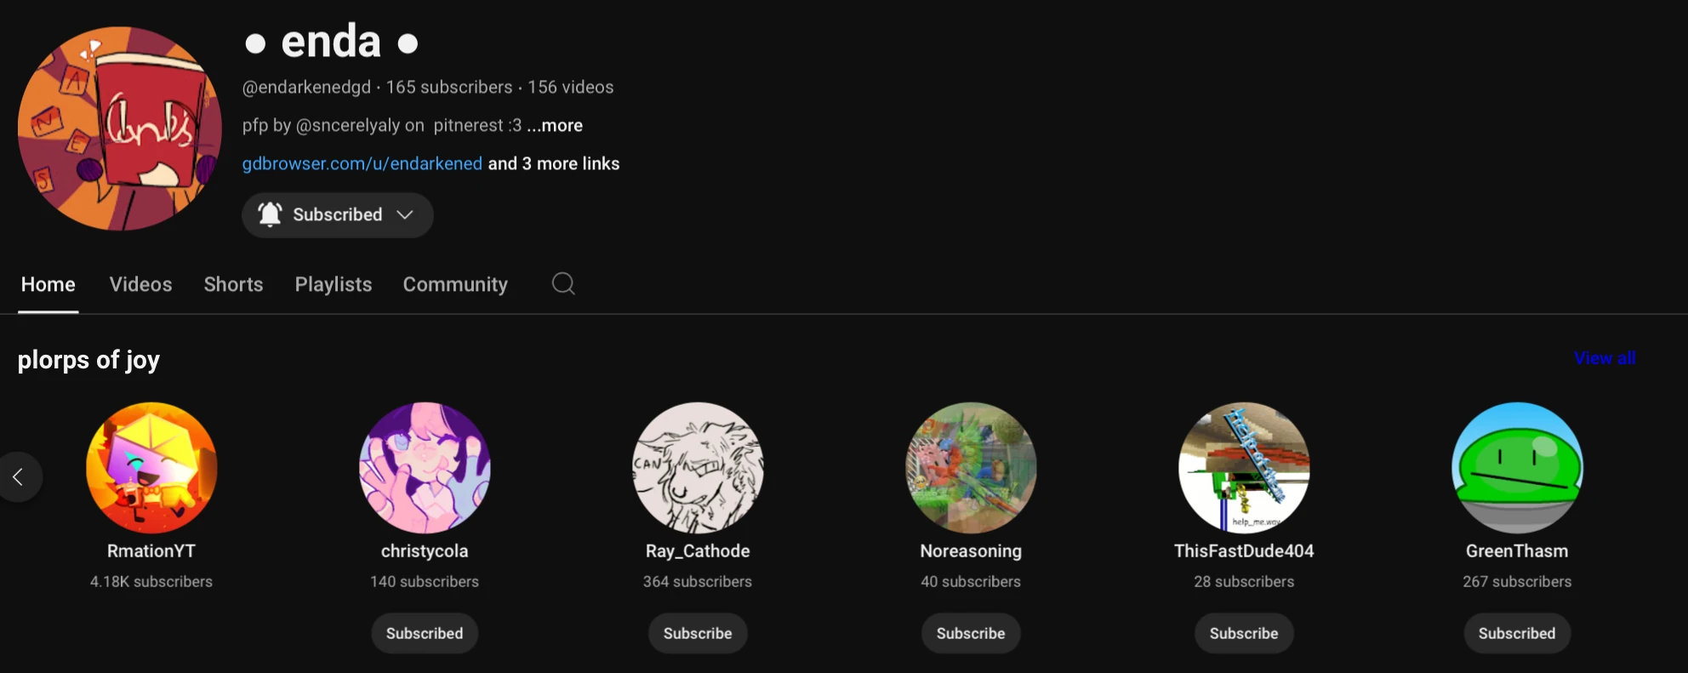Screen dimensions: 1688x673
Task: Open christycola channel avatar
Action: 425,468
